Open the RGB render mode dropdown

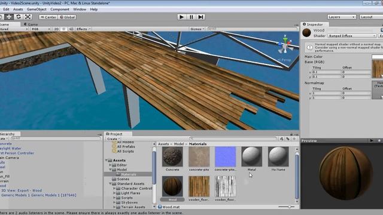pos(41,29)
